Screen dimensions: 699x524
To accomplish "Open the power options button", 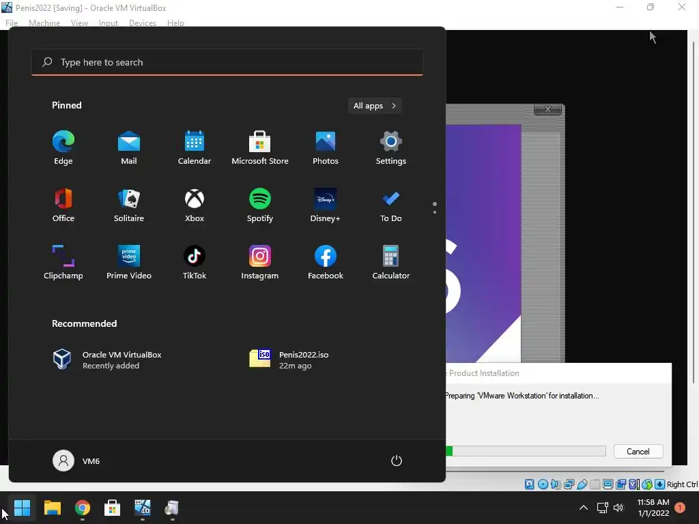I will point(397,461).
